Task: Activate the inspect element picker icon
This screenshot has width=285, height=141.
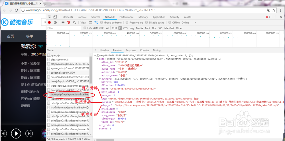Action: pyautogui.click(x=49, y=17)
